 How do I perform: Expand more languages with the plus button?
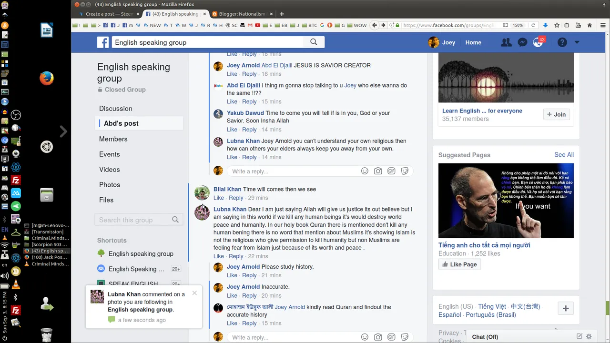pos(566,308)
